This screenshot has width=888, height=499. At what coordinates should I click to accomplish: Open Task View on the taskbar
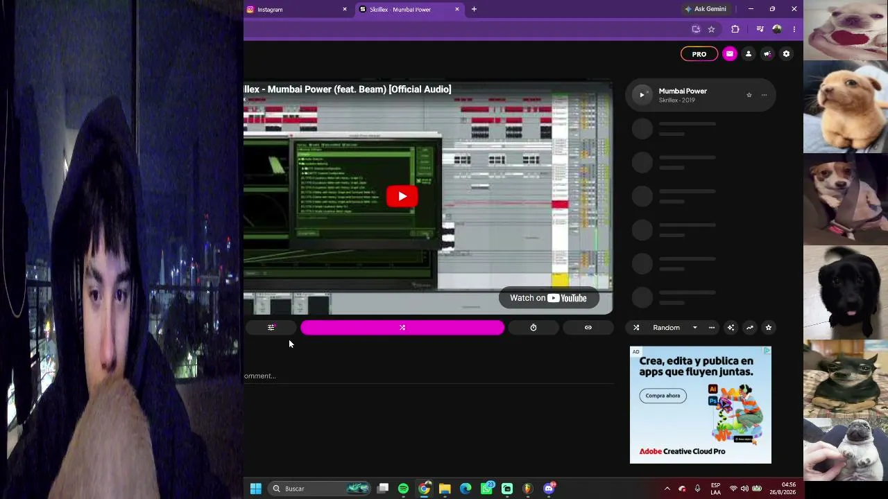point(382,489)
